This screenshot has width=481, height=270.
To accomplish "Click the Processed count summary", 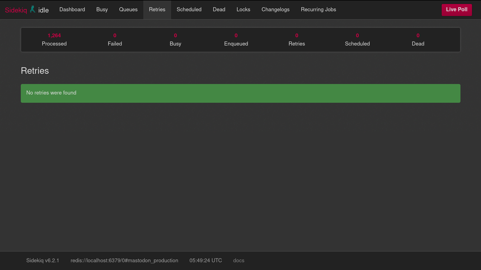I will (x=54, y=40).
